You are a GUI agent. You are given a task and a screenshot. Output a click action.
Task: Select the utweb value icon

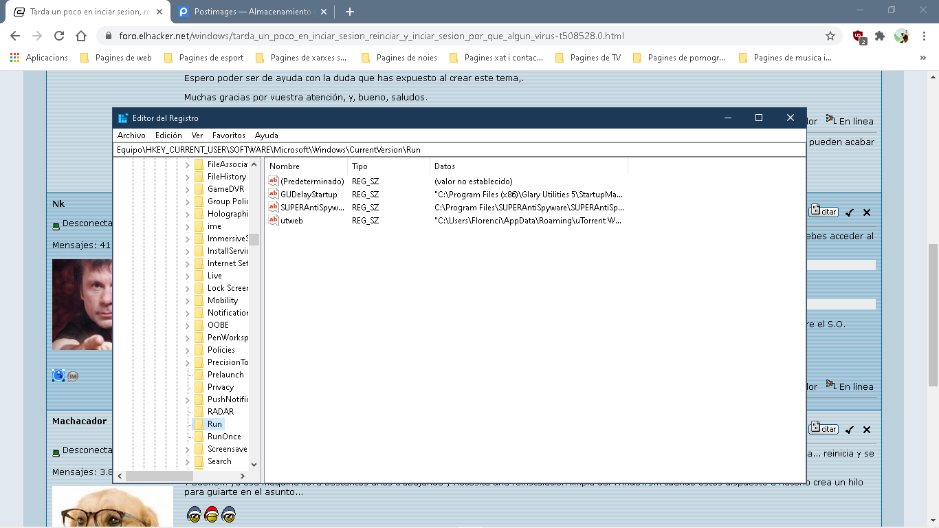click(274, 220)
